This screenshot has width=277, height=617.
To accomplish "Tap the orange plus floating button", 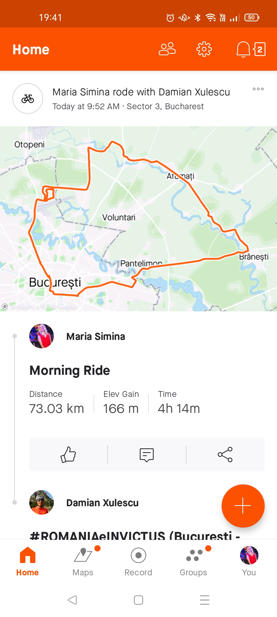I will 243,505.
